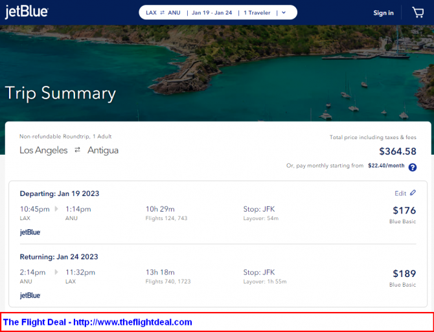Click the JetBlue logo under departing flight
Screen dimensions: 434x332
(x=30, y=232)
